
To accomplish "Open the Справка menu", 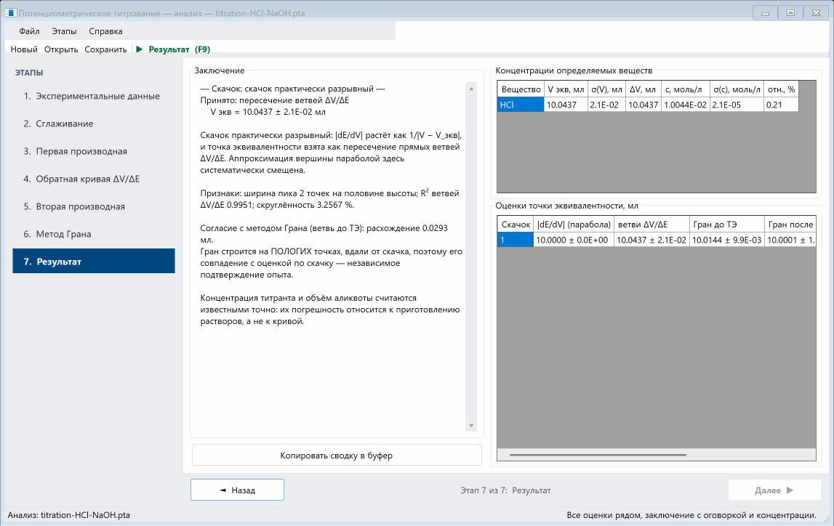I will point(106,31).
